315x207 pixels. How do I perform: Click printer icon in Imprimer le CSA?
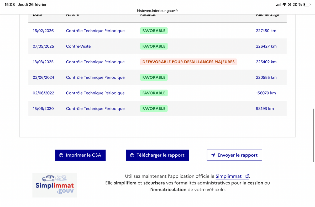[x=61, y=155]
